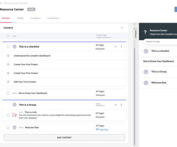Image resolution: width=177 pixels, height=147 pixels.
Task: Click the back arrow to Resource Center Overview
Action: (1, 3)
